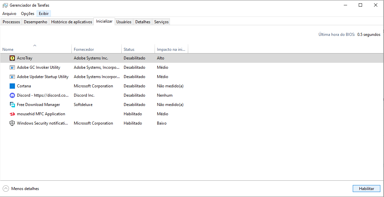Go to the Detalhes tab
This screenshot has height=197, width=384.
(143, 22)
